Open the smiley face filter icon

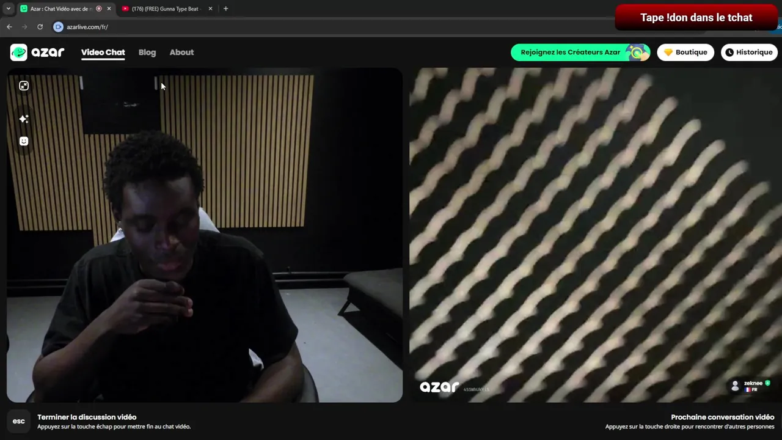(x=24, y=141)
